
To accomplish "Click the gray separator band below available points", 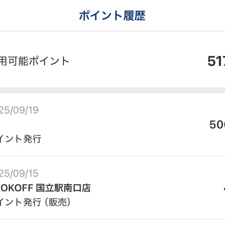I will 112,90.
